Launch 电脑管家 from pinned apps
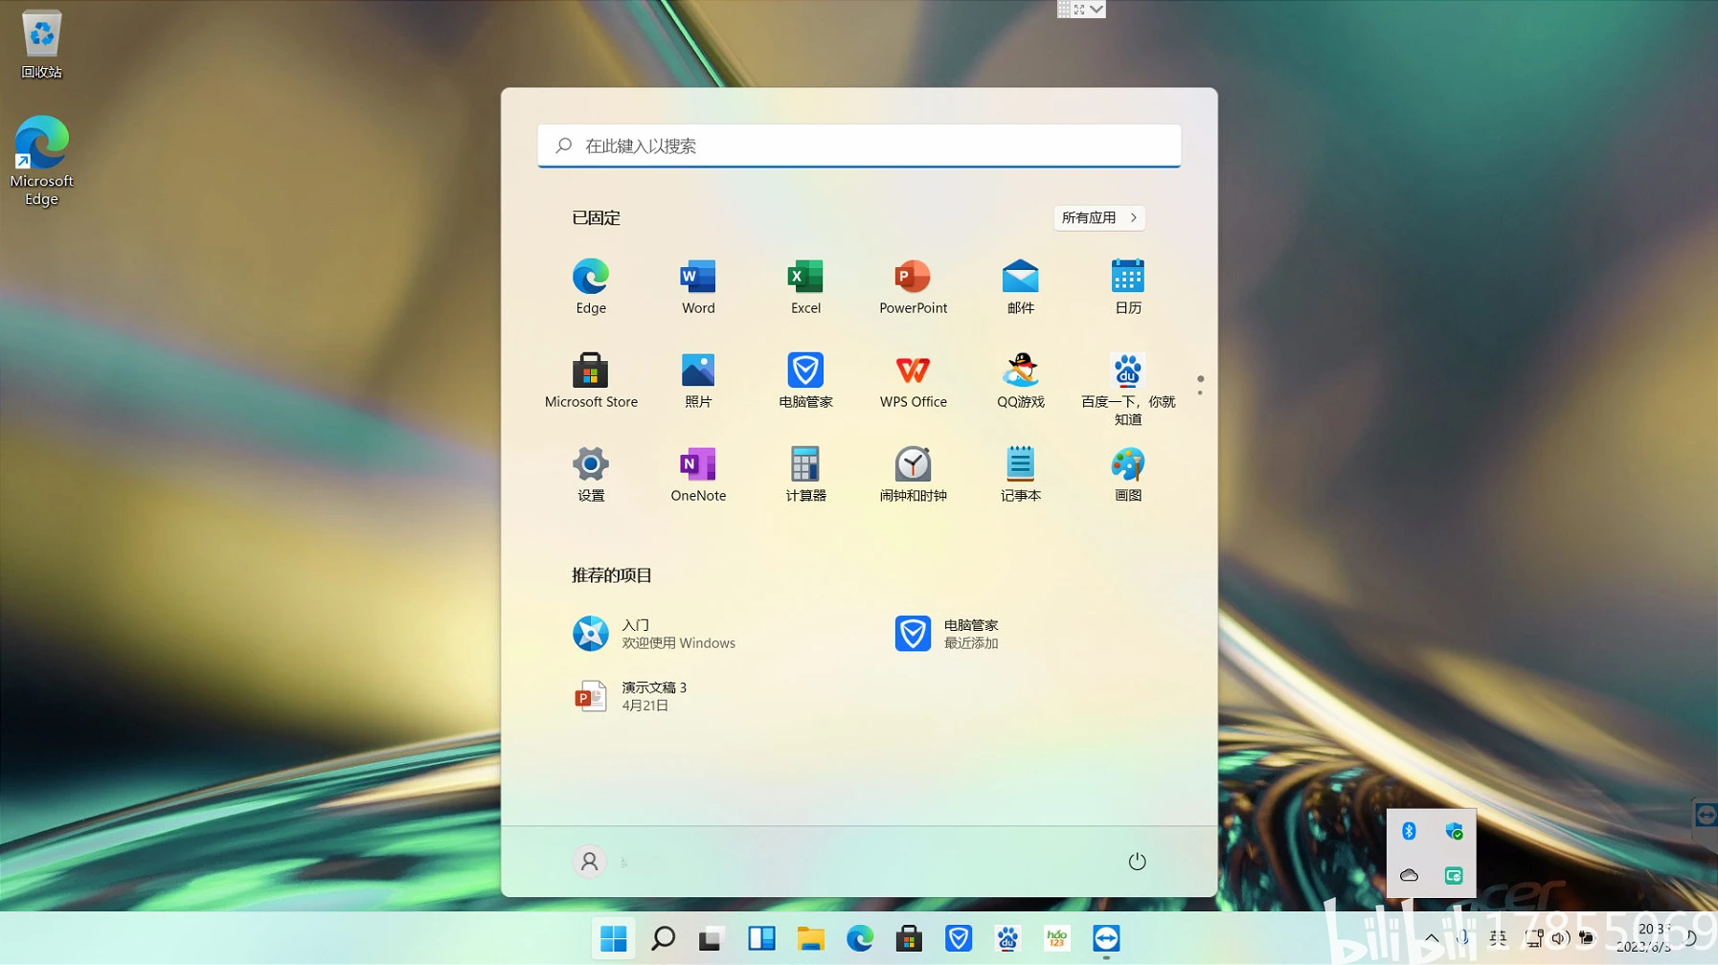Image resolution: width=1718 pixels, height=965 pixels. pyautogui.click(x=805, y=380)
